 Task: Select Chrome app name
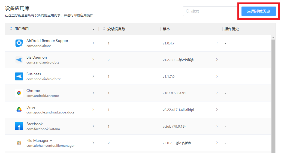pyautogui.click(x=33, y=91)
